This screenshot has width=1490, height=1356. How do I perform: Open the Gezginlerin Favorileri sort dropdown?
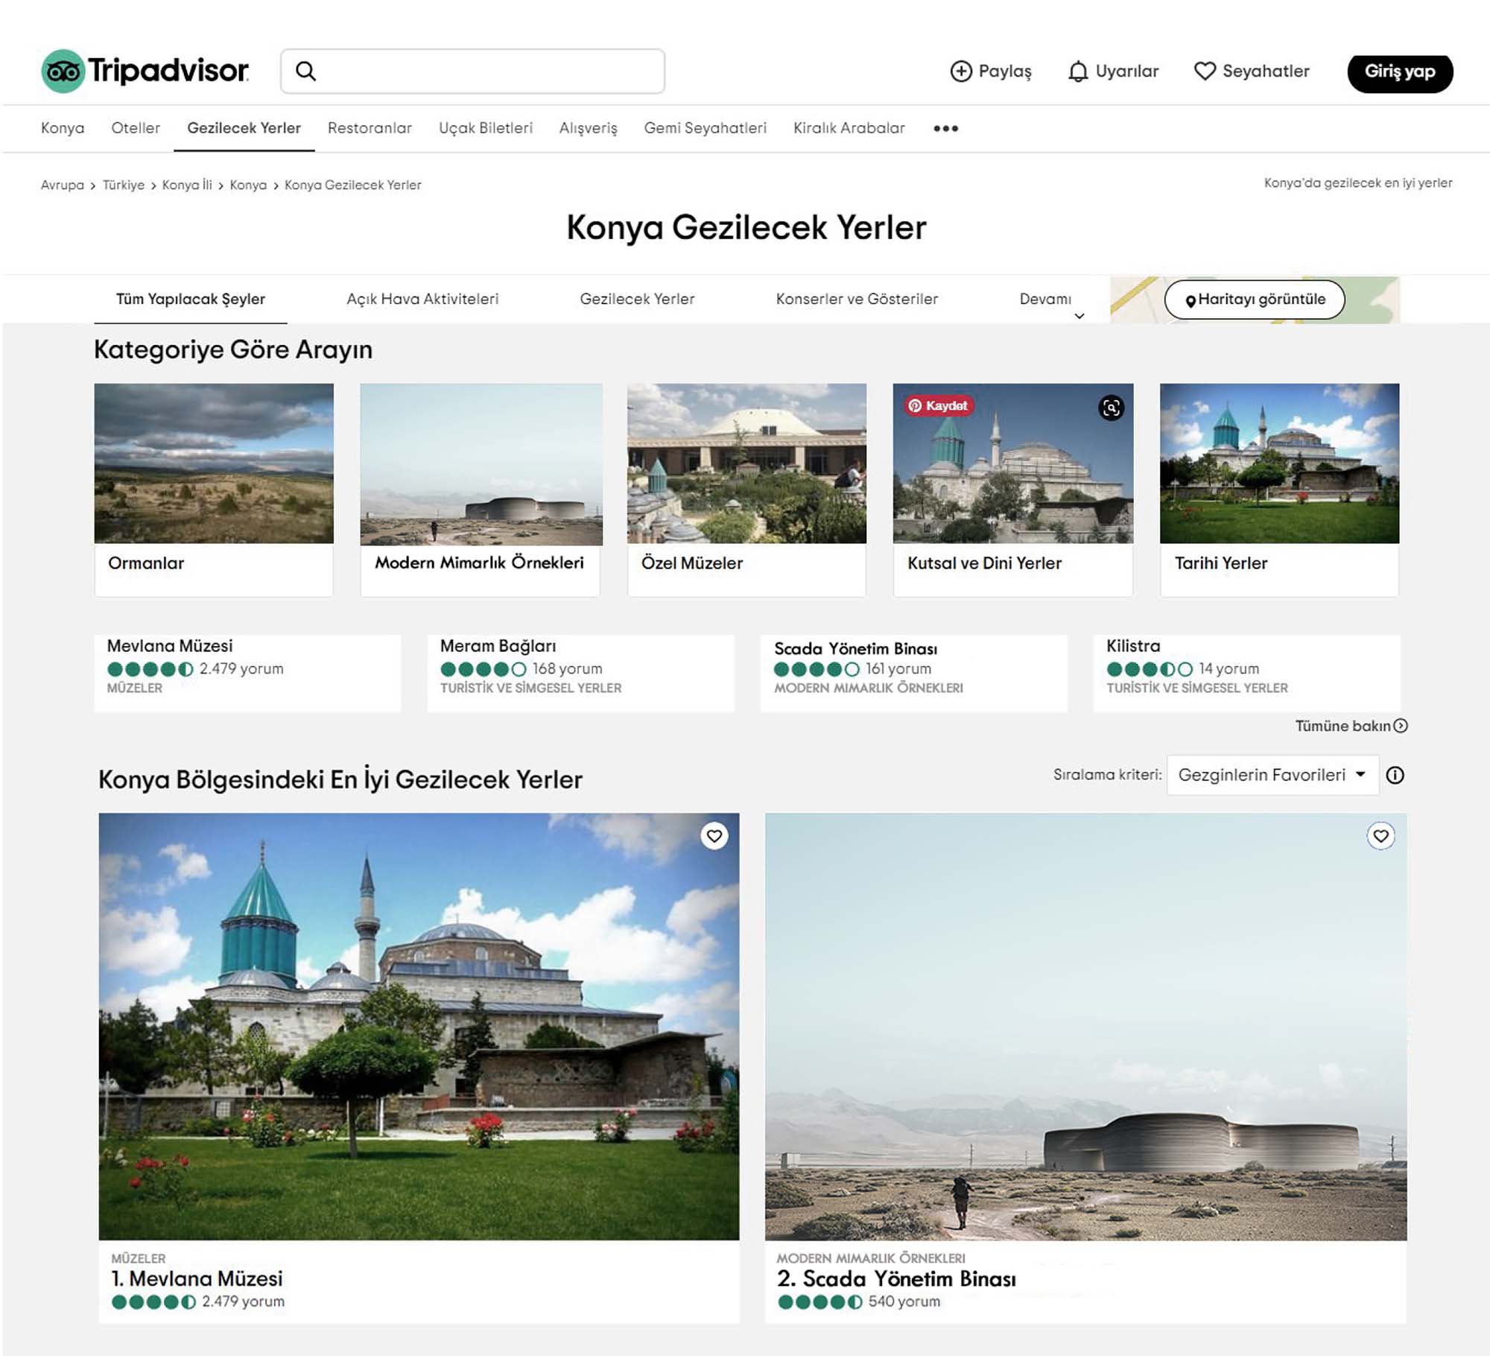point(1272,776)
